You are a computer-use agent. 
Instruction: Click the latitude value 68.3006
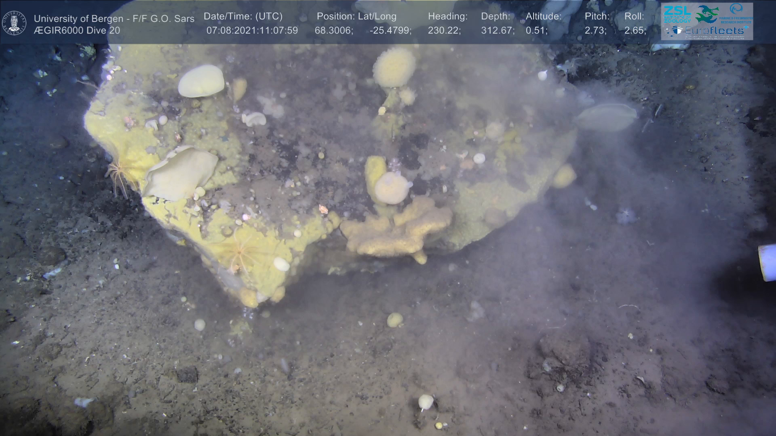(x=333, y=31)
